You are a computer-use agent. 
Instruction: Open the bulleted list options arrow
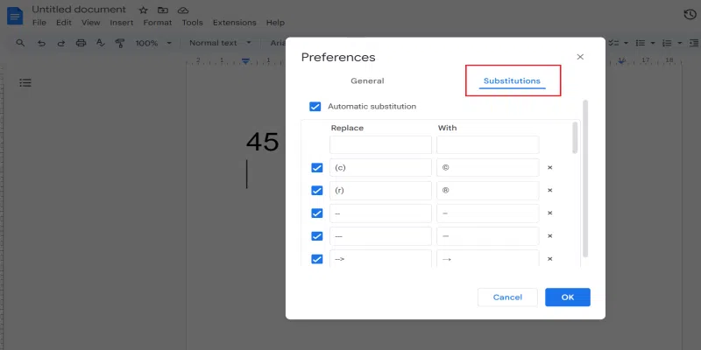654,43
